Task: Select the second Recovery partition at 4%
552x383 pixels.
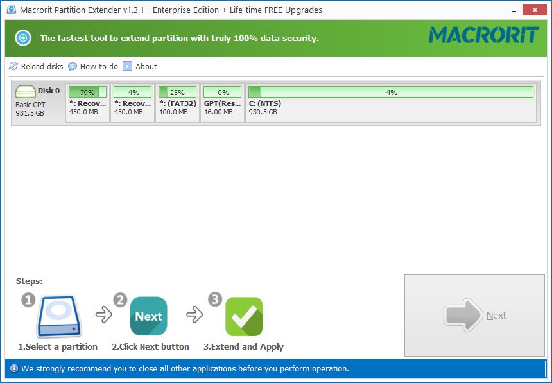Action: 132,103
